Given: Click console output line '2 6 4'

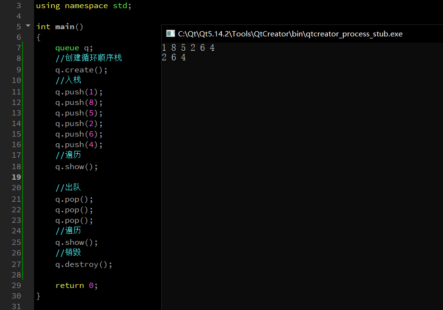Looking at the screenshot, I should click(x=174, y=57).
